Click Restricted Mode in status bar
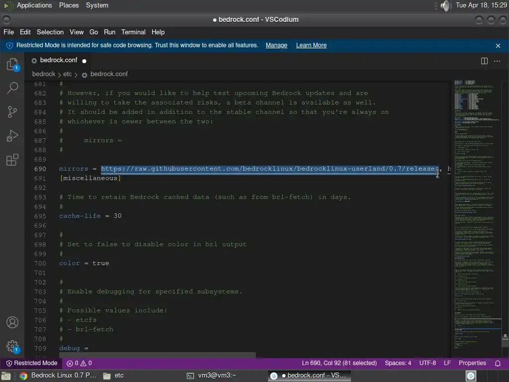 click(x=32, y=363)
